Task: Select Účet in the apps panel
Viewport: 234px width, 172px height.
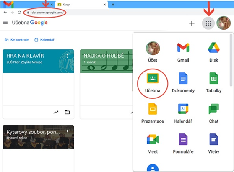Action: [x=153, y=51]
